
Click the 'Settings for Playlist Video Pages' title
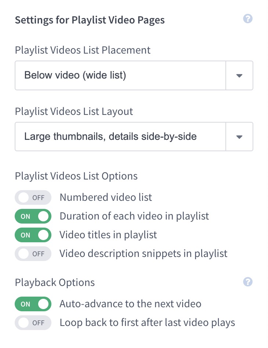90,20
